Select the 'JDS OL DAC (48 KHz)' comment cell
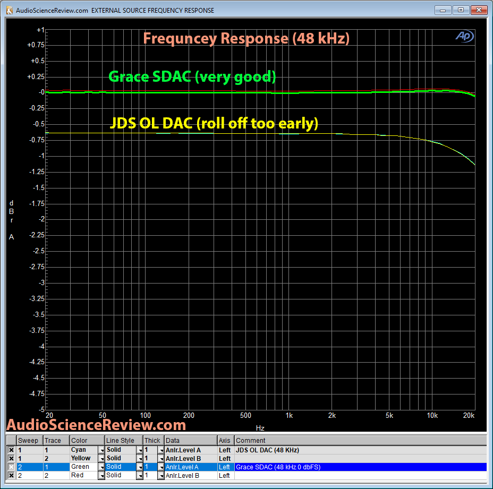The width and height of the screenshot is (493, 489). pyautogui.click(x=360, y=450)
